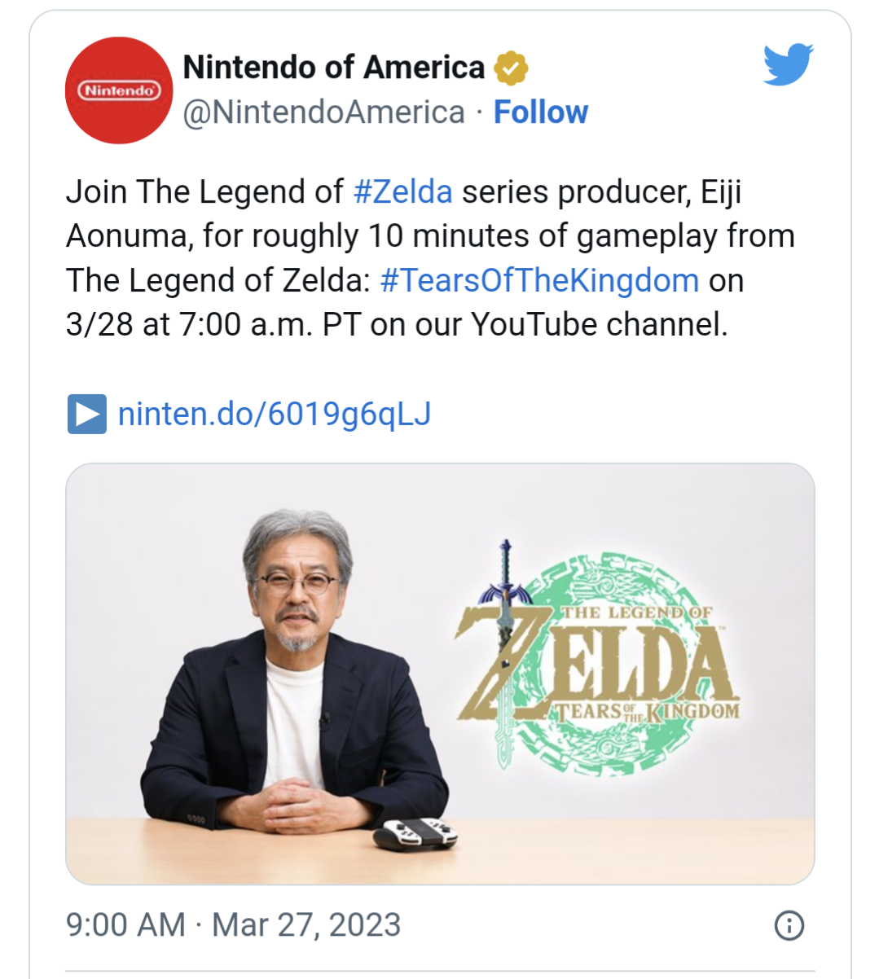Click the blue play button emoji
The height and width of the screenshot is (979, 879).
(86, 414)
